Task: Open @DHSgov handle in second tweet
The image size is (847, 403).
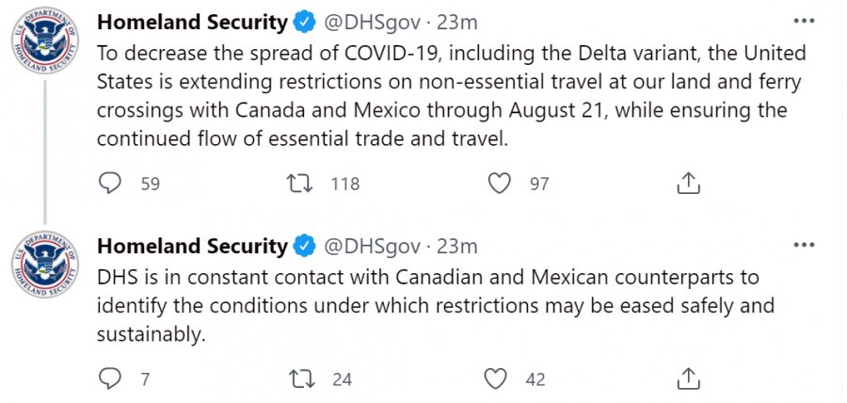Action: tap(372, 247)
